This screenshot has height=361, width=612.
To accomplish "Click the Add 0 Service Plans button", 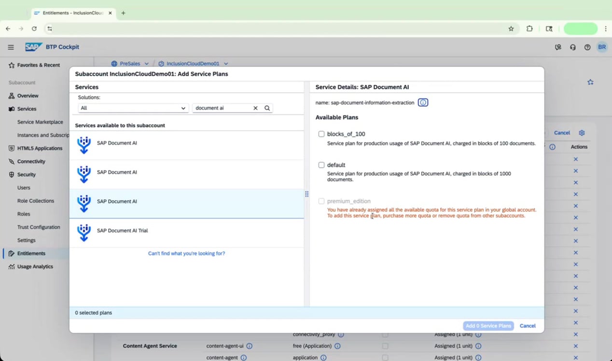I will point(488,326).
